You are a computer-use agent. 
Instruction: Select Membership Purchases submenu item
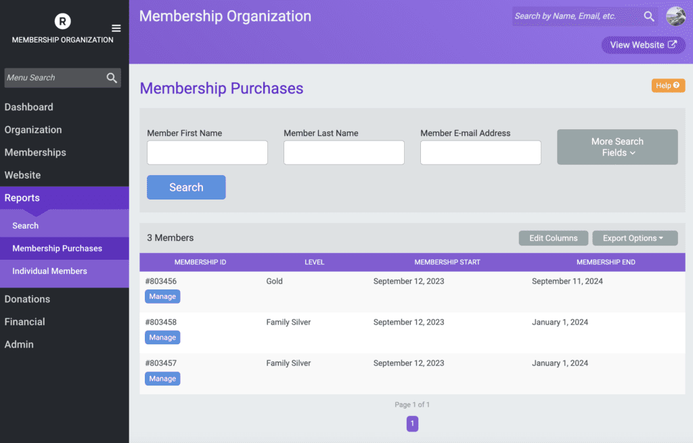point(64,248)
